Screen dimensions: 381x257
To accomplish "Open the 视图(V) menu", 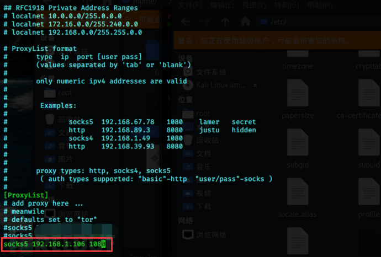I will click(254, 5).
